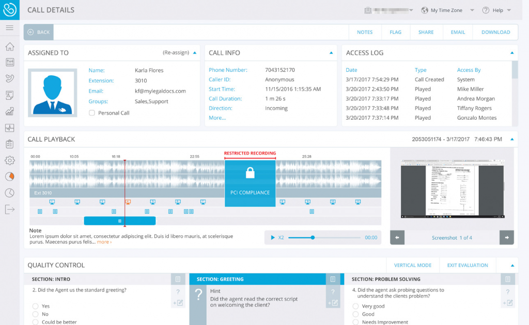Click the large question mark beside Hint

[x=199, y=295]
